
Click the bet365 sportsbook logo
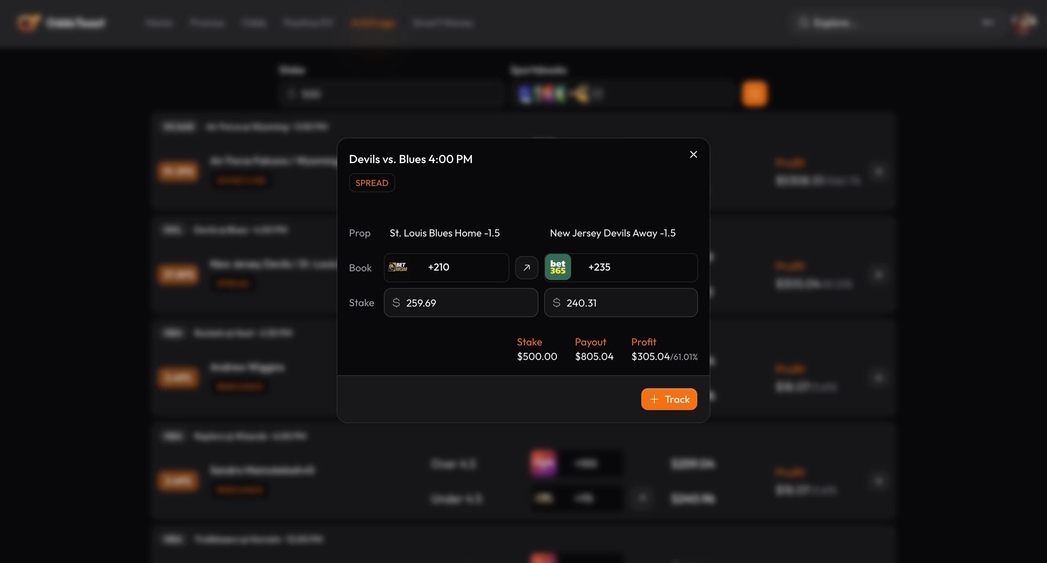[x=558, y=267]
